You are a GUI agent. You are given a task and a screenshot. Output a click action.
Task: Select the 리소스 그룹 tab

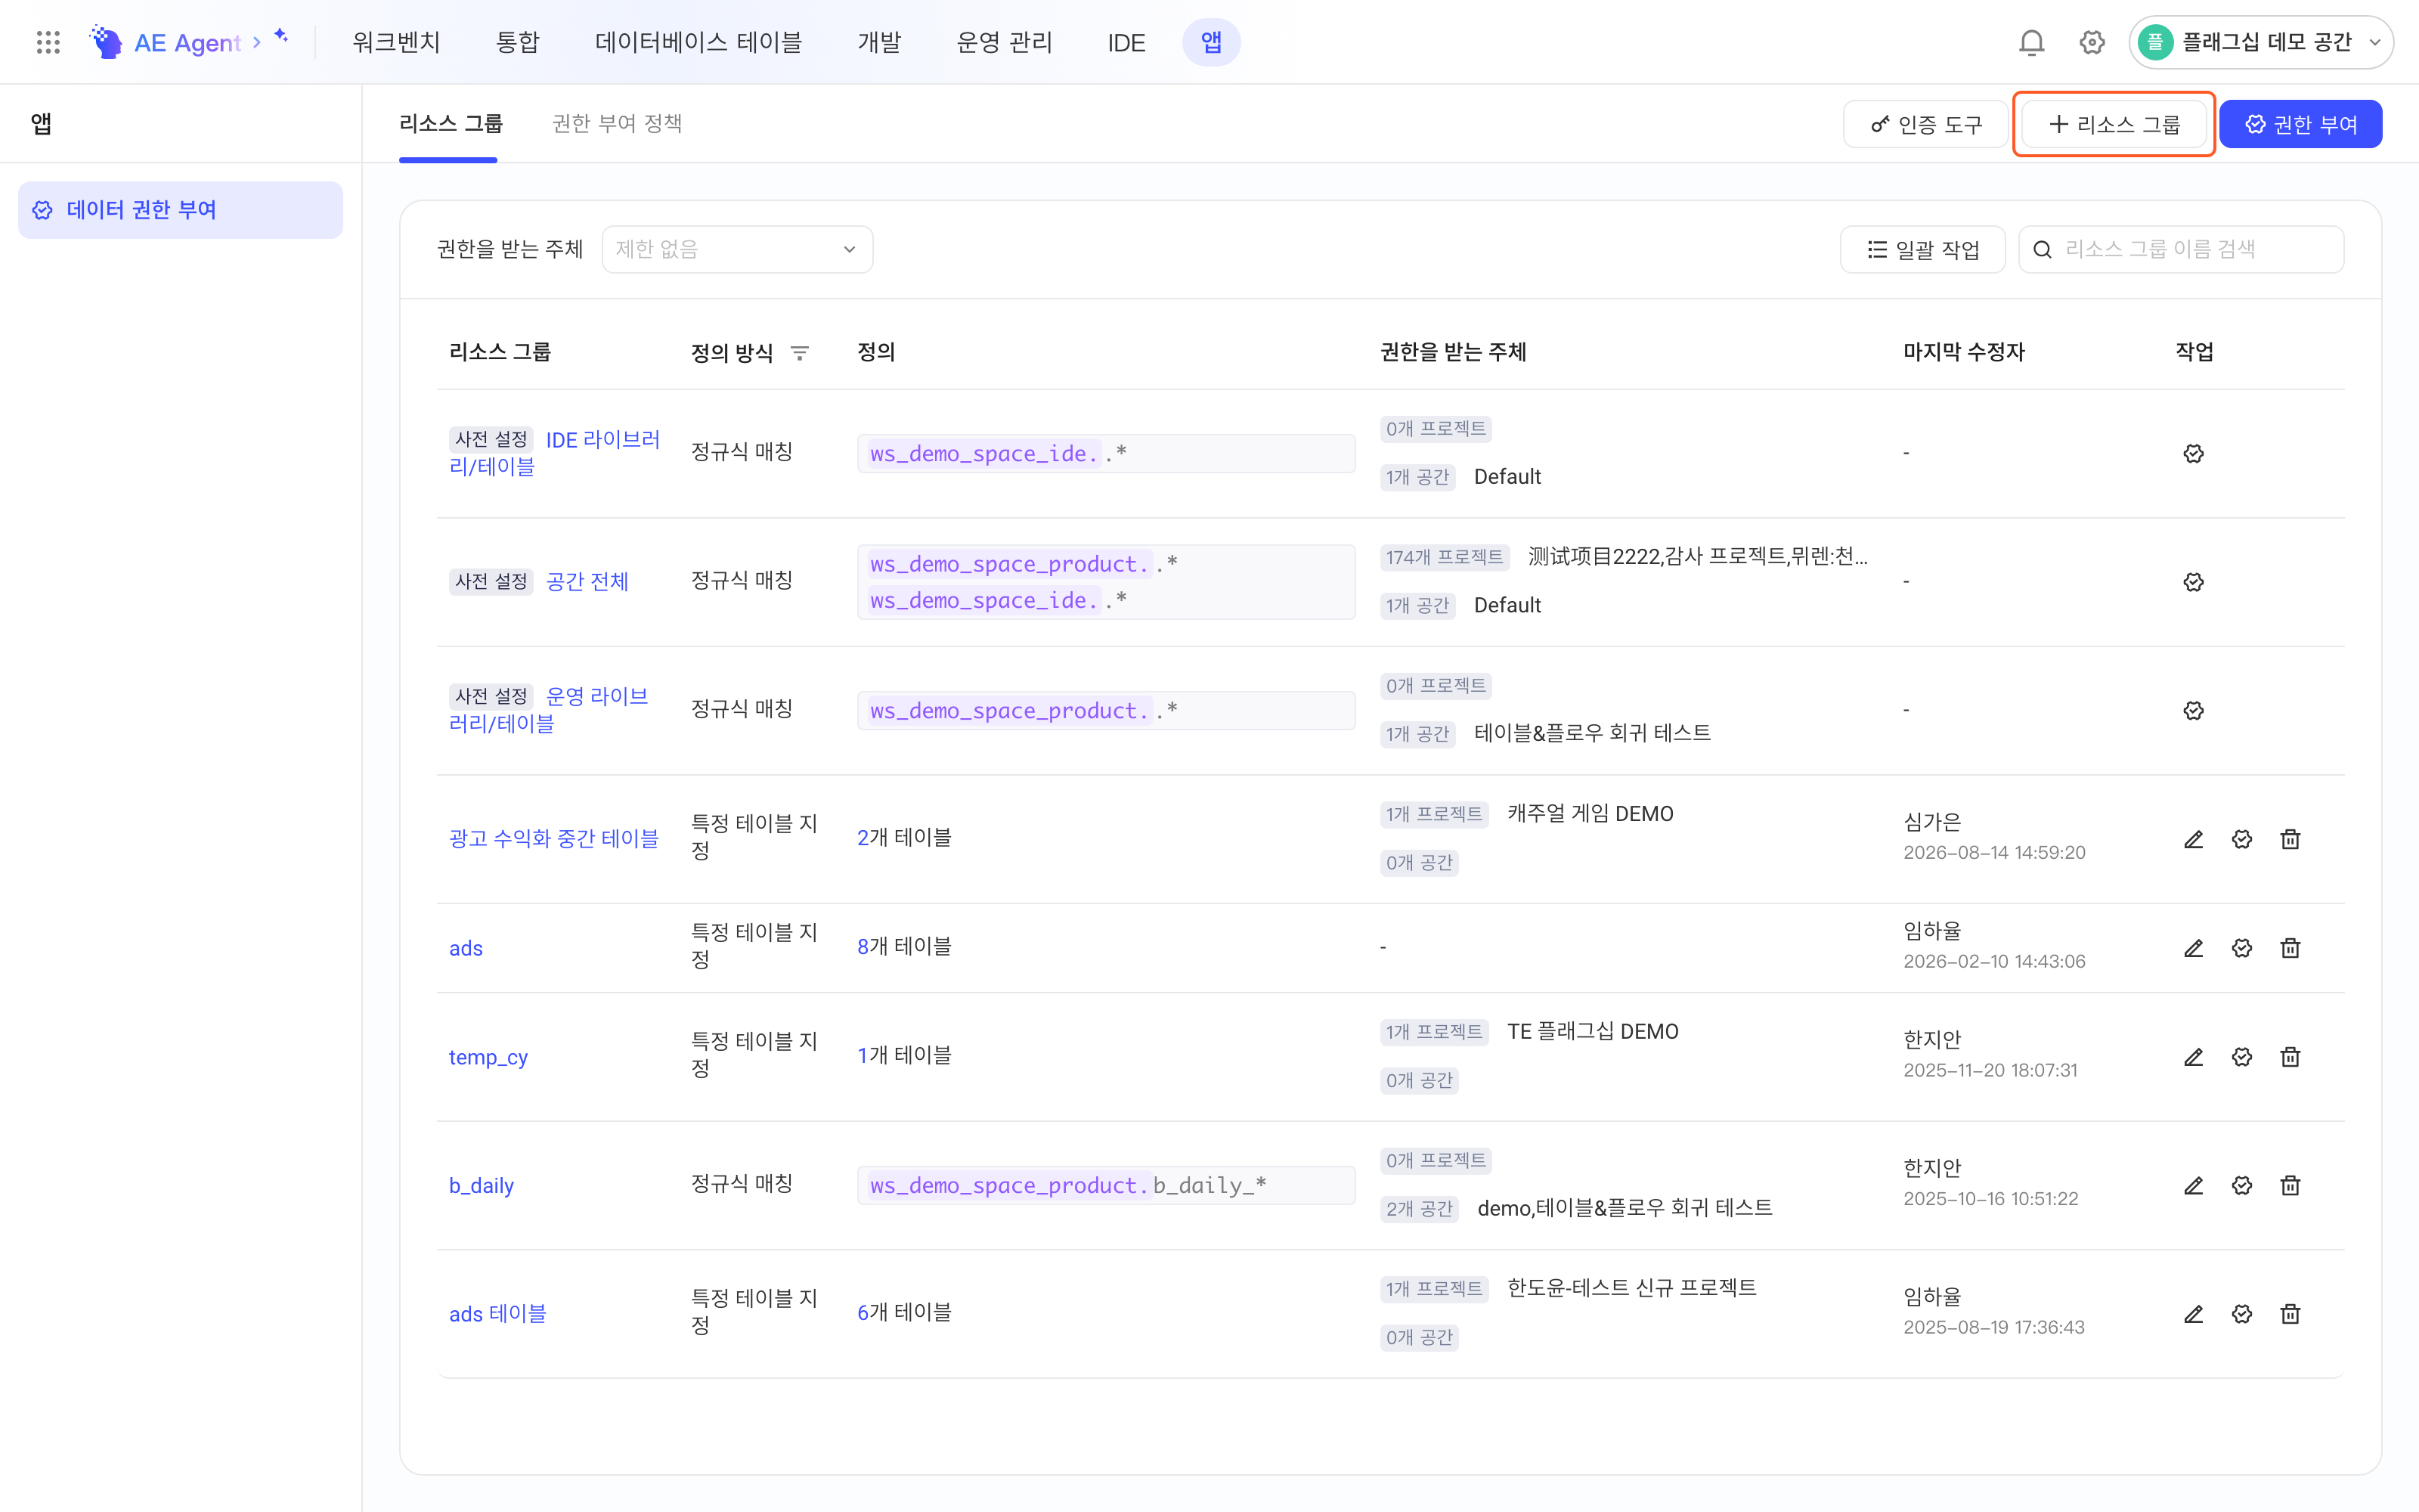(x=451, y=123)
